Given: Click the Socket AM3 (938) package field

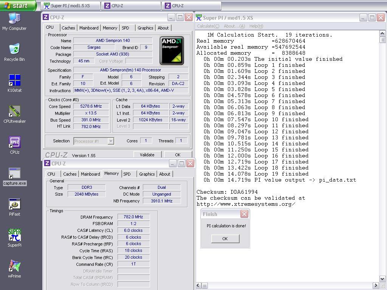Looking at the screenshot, I should click(113, 54).
